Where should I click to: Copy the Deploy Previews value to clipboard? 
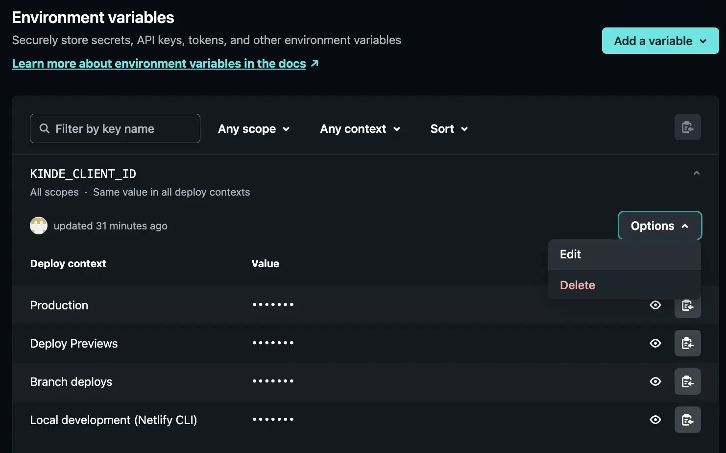click(688, 343)
